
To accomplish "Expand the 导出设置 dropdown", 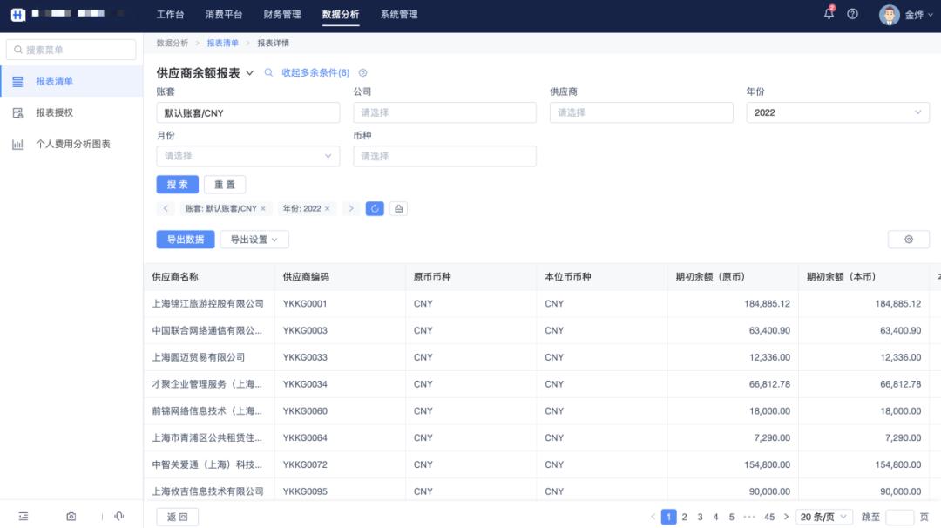I will 254,239.
